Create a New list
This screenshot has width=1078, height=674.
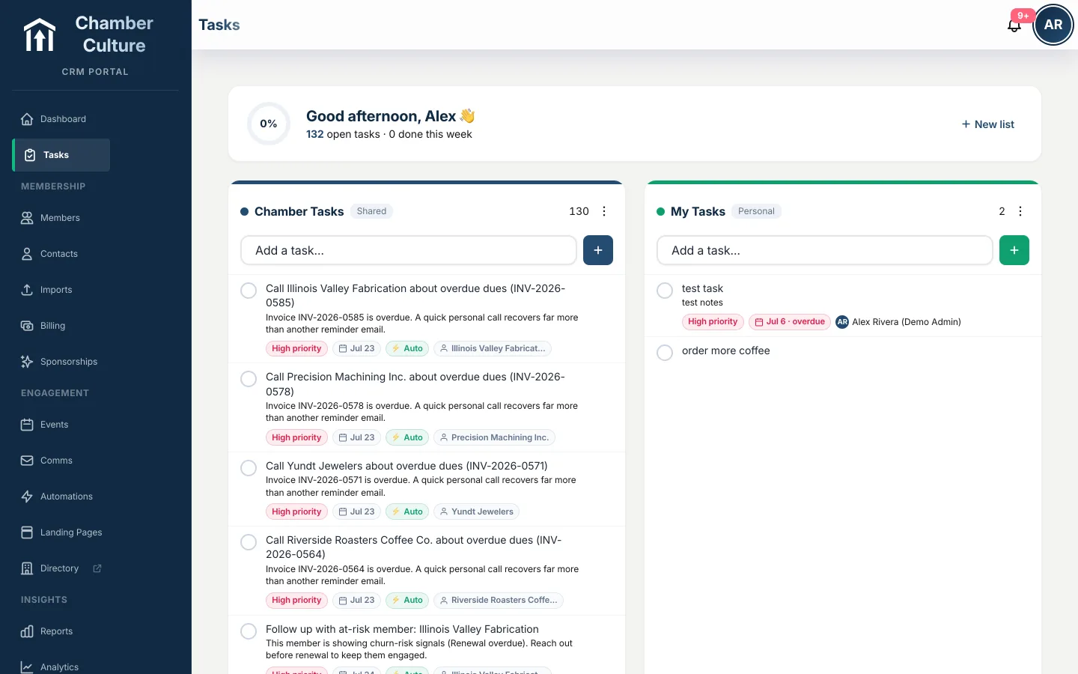[x=988, y=124]
